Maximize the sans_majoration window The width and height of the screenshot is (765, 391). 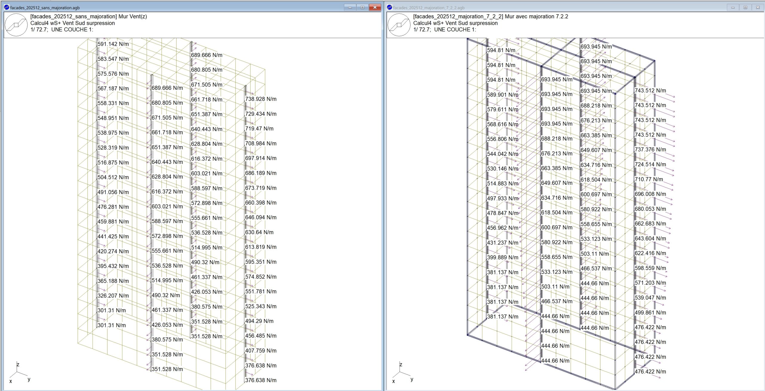(362, 7)
